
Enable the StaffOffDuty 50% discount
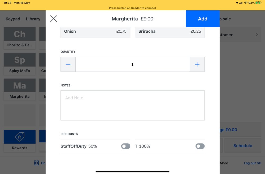tap(126, 146)
